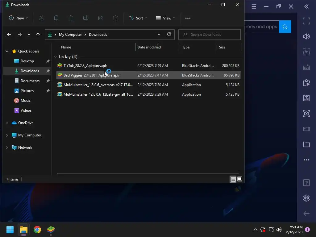Open BlueStacks media folder icon
The width and height of the screenshot is (316, 237).
(306, 144)
